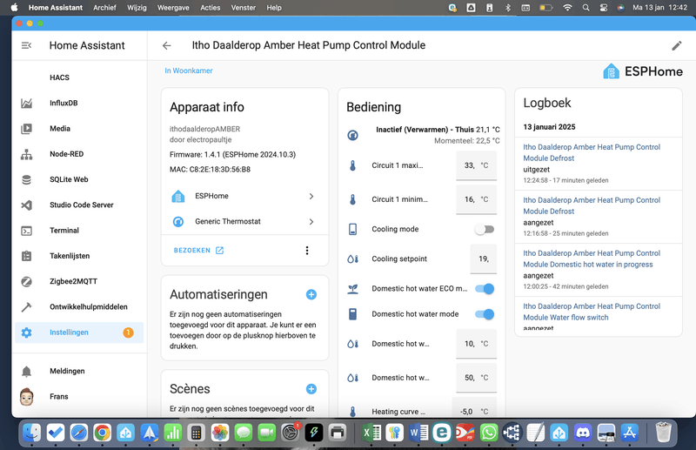The width and height of the screenshot is (696, 450).
Task: Expand the ESPHome integration row
Action: coord(244,196)
